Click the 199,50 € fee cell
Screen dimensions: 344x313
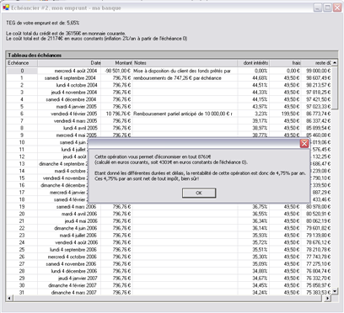pyautogui.click(x=290, y=114)
